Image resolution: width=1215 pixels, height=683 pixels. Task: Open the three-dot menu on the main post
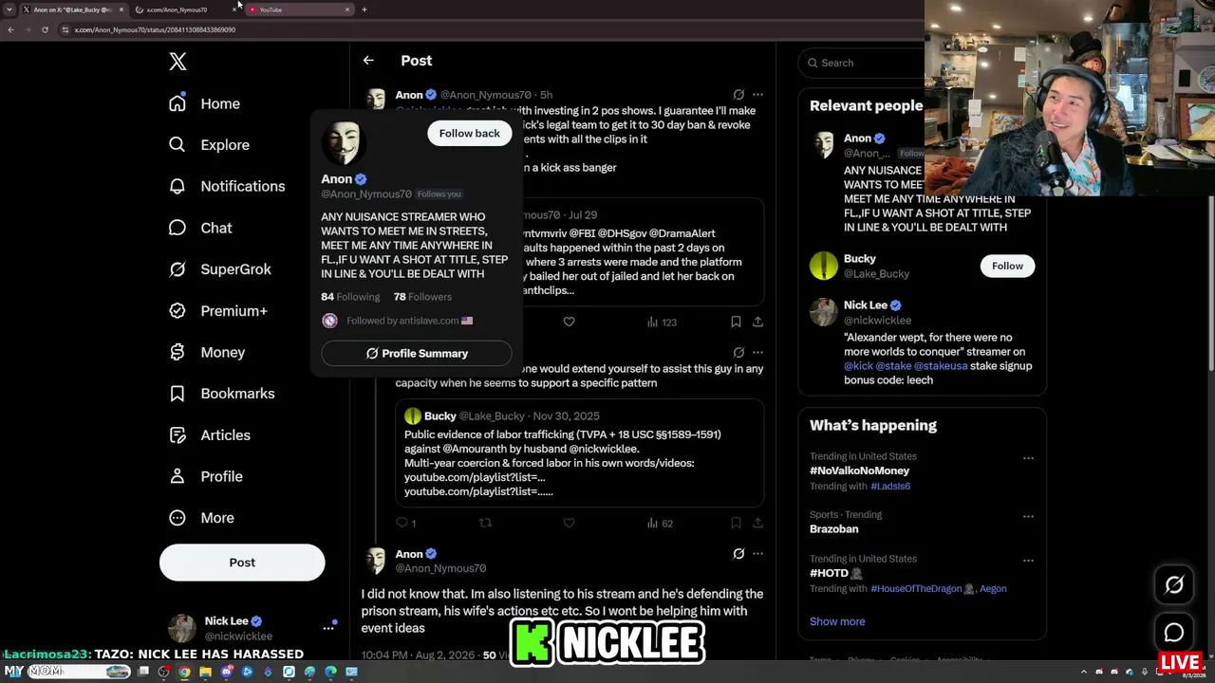tap(757, 554)
